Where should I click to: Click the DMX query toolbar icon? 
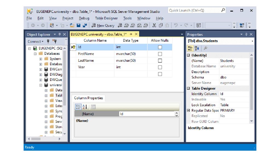click(133, 25)
